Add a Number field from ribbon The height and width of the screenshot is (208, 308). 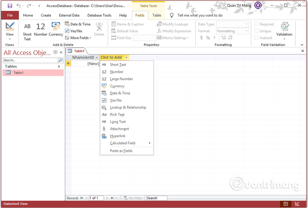click(40, 29)
